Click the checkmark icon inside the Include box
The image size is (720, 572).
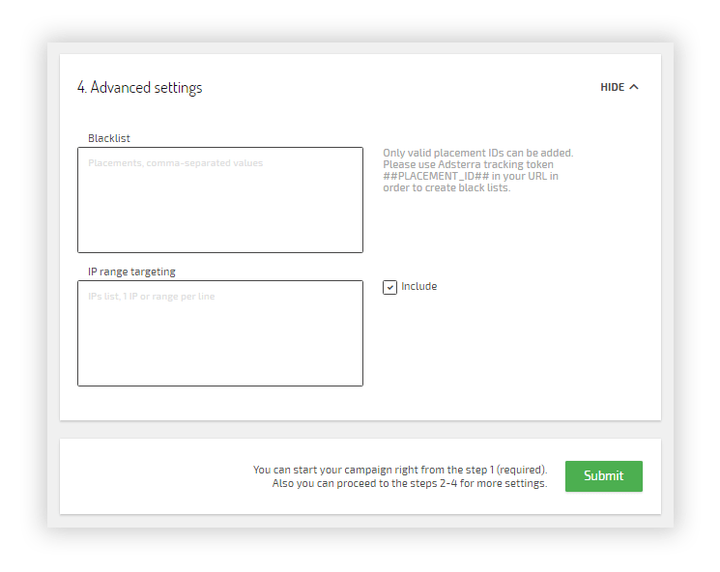(x=389, y=287)
